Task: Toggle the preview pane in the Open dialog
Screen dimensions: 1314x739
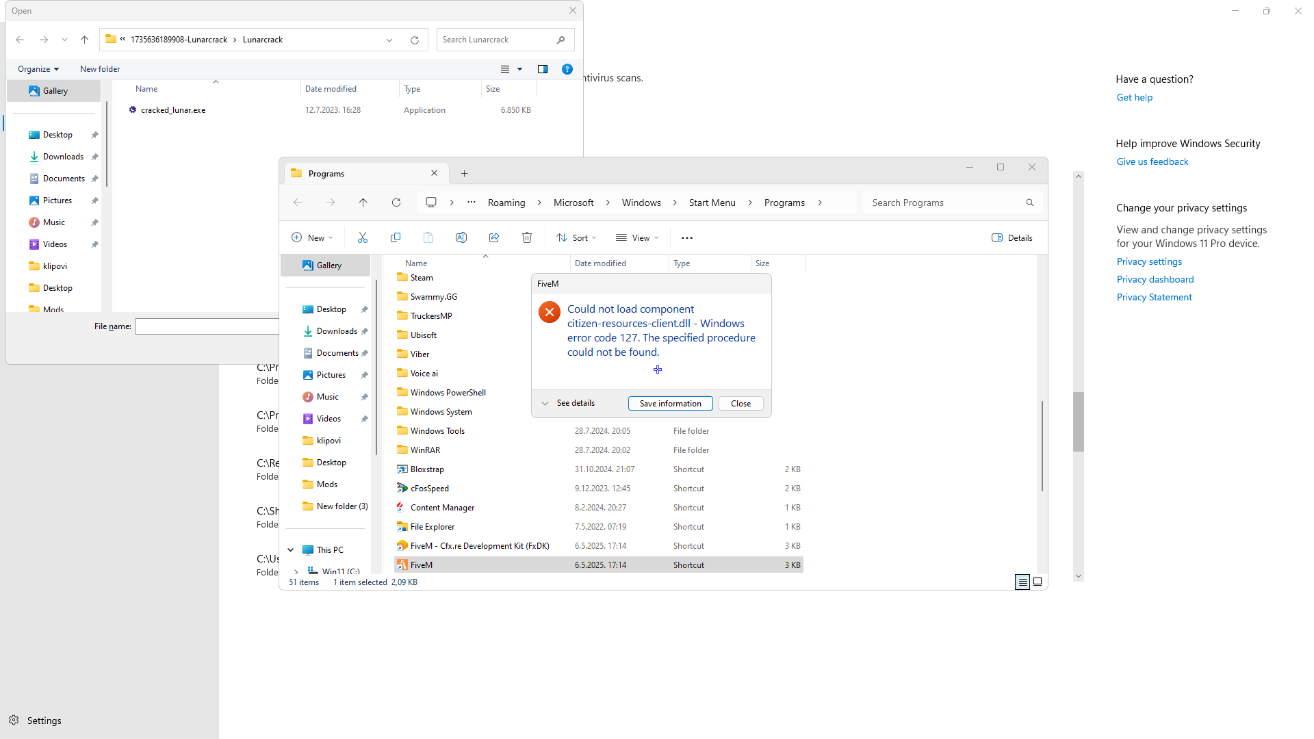Action: click(543, 68)
